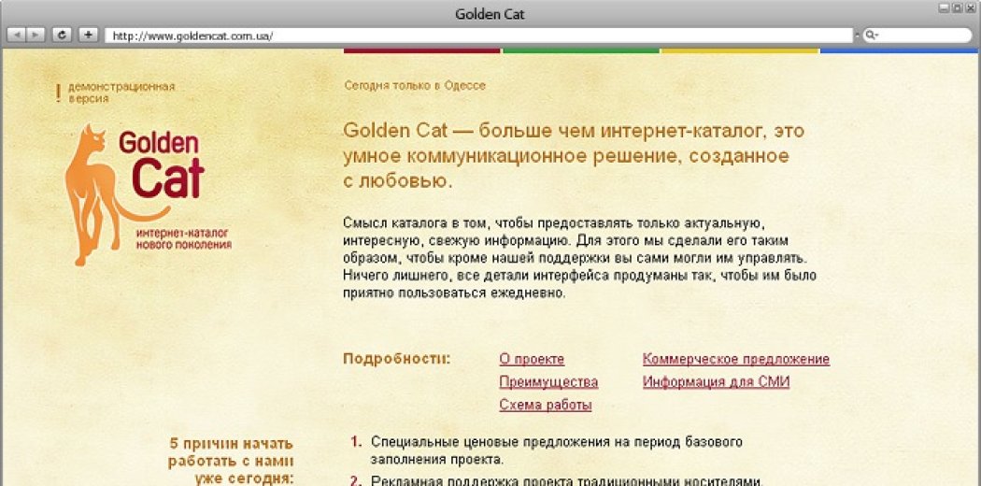Screen dimensions: 981x486
Task: Open the 'О проекте' link
Action: coord(532,360)
